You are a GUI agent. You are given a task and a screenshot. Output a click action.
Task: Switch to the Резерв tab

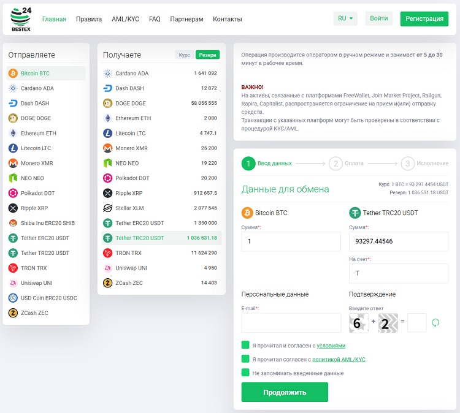pyautogui.click(x=207, y=55)
